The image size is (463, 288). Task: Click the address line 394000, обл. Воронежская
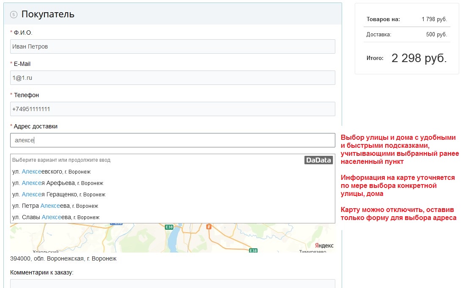[63, 258]
